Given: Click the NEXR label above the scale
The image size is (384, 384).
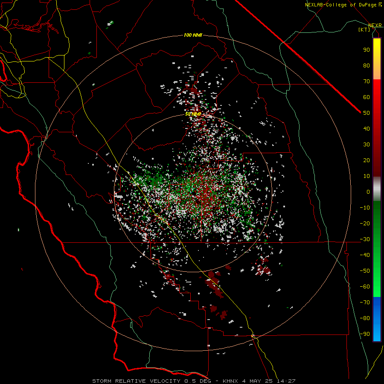Looking at the screenshot, I should (x=375, y=25).
